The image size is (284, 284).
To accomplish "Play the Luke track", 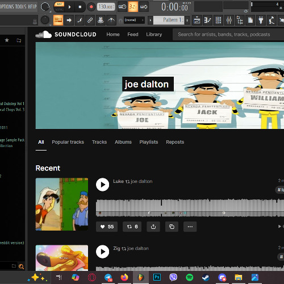I will tap(102, 185).
